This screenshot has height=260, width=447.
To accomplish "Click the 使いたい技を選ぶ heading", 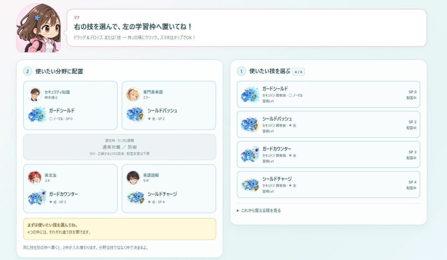I will pos(270,71).
